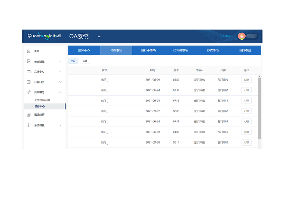Click the 公文管理 document icon

click(29, 61)
